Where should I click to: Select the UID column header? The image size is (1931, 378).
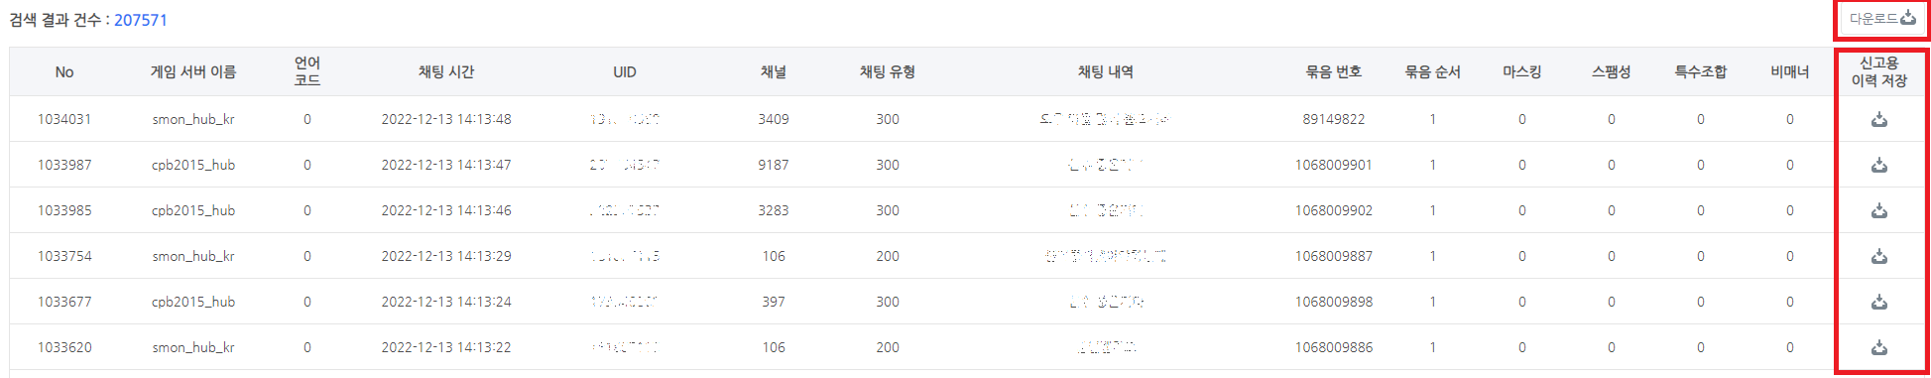[x=625, y=72]
